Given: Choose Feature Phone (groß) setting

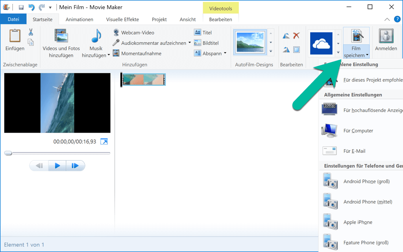Looking at the screenshot, I should tap(361, 243).
